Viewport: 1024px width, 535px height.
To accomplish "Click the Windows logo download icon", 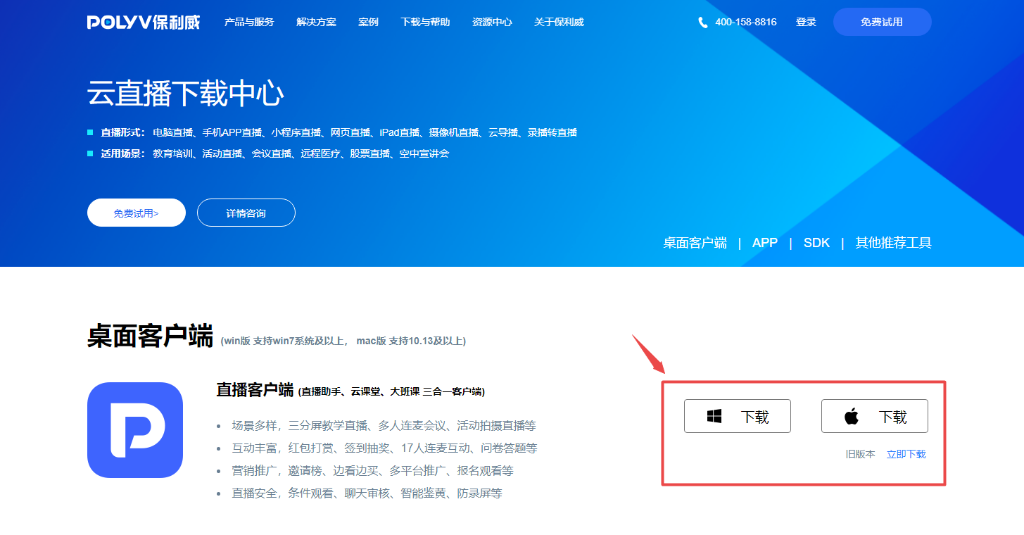I will point(714,417).
